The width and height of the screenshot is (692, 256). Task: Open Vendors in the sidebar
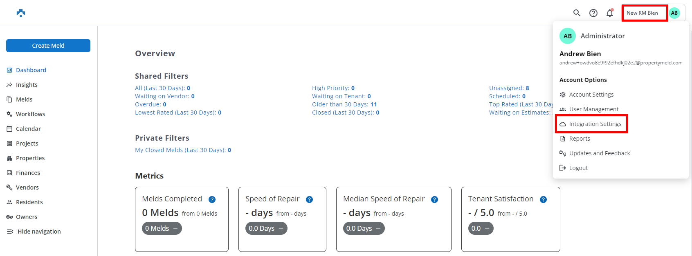27,188
